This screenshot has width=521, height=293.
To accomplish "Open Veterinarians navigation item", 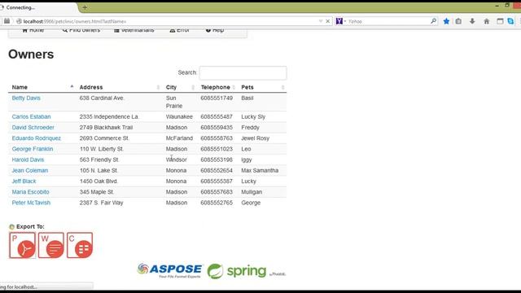I will pyautogui.click(x=134, y=30).
